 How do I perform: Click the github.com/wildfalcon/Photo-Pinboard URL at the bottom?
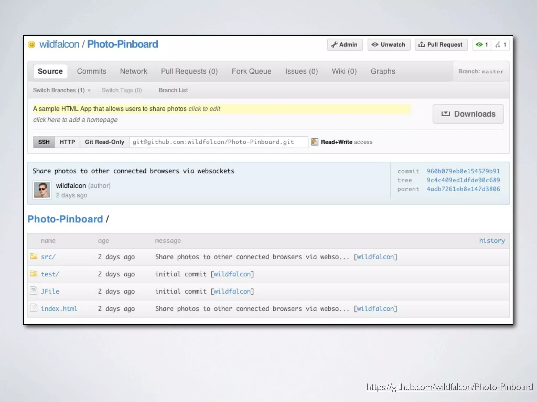coord(450,387)
